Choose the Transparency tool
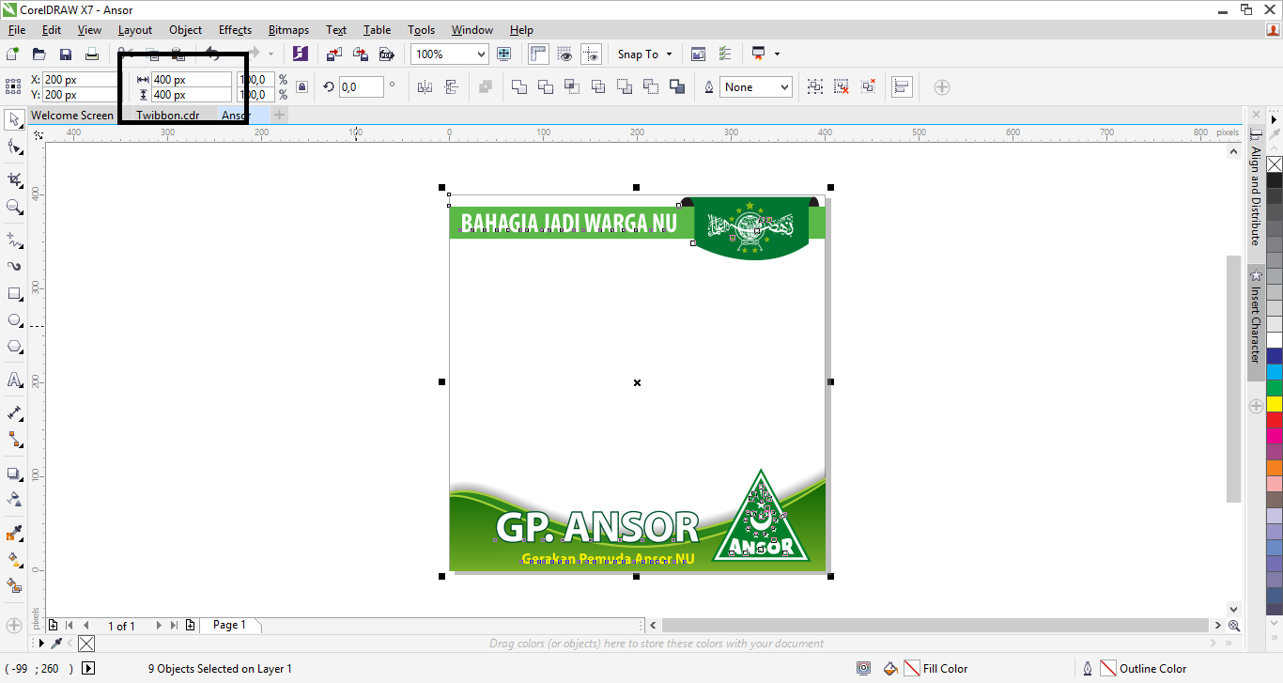This screenshot has width=1283, height=683. coord(14,499)
